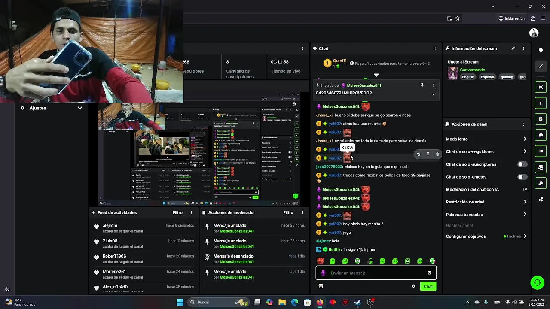Image resolution: width=550 pixels, height=309 pixels.
Task: Open the Información del stream options menu
Action: coord(523,48)
